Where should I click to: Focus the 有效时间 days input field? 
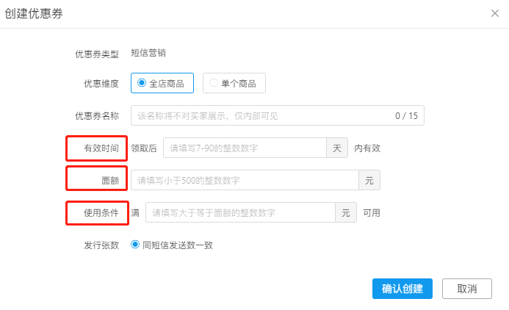point(245,148)
